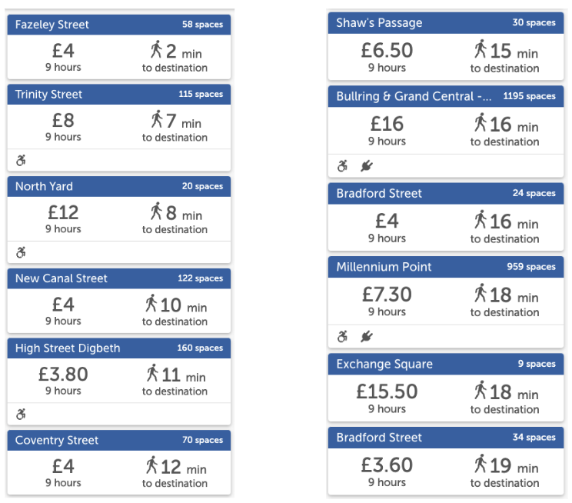Click the 959 spaces badge on Millennium Point
572x503 pixels.
530,267
